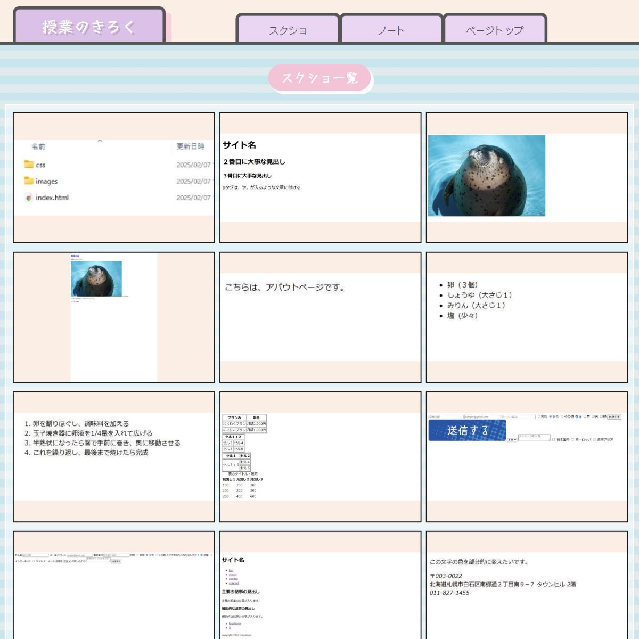Click the large blue 送信する banner
Image resolution: width=639 pixels, height=639 pixels.
[467, 430]
